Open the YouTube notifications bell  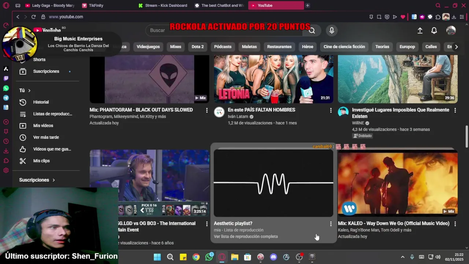[434, 30]
